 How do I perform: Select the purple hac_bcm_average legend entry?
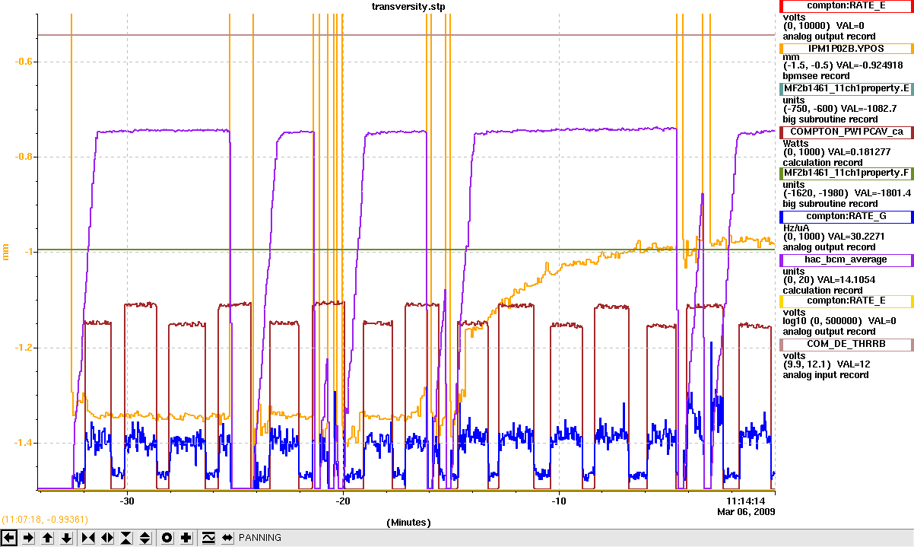coord(846,259)
